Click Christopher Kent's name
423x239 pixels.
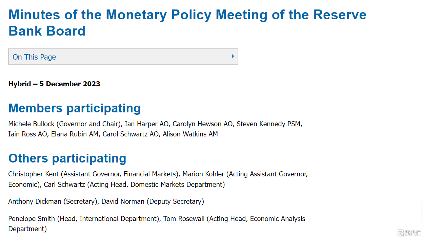coord(34,174)
